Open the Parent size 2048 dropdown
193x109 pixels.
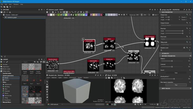pyautogui.click(x=138, y=15)
